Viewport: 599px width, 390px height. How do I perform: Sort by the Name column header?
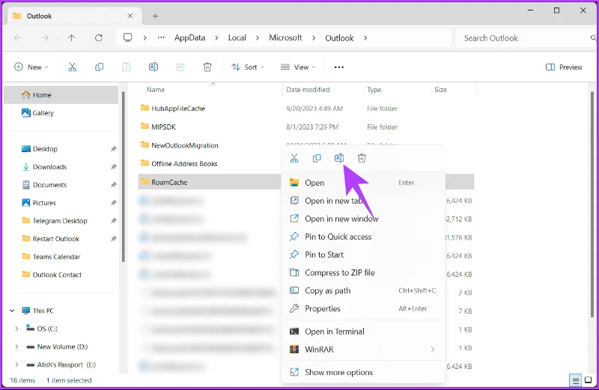pos(156,90)
